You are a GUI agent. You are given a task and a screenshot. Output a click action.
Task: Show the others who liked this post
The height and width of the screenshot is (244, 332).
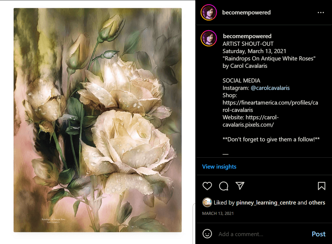[x=317, y=203]
